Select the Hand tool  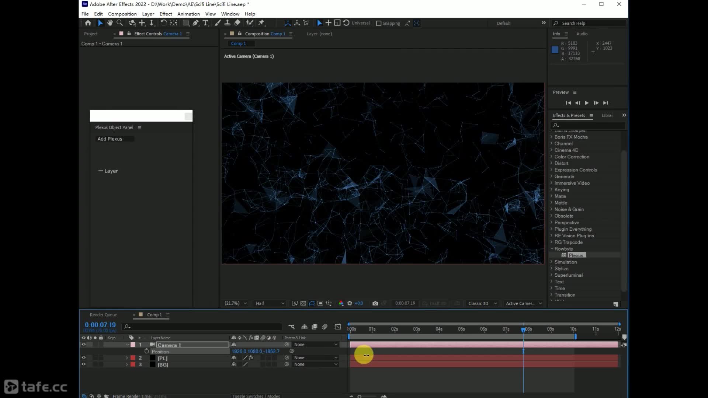pyautogui.click(x=110, y=23)
